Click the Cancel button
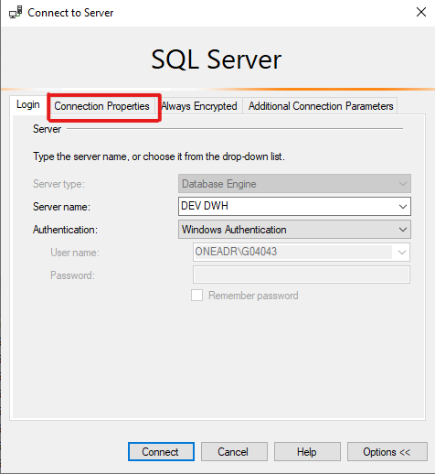This screenshot has height=474, width=435. (x=234, y=451)
